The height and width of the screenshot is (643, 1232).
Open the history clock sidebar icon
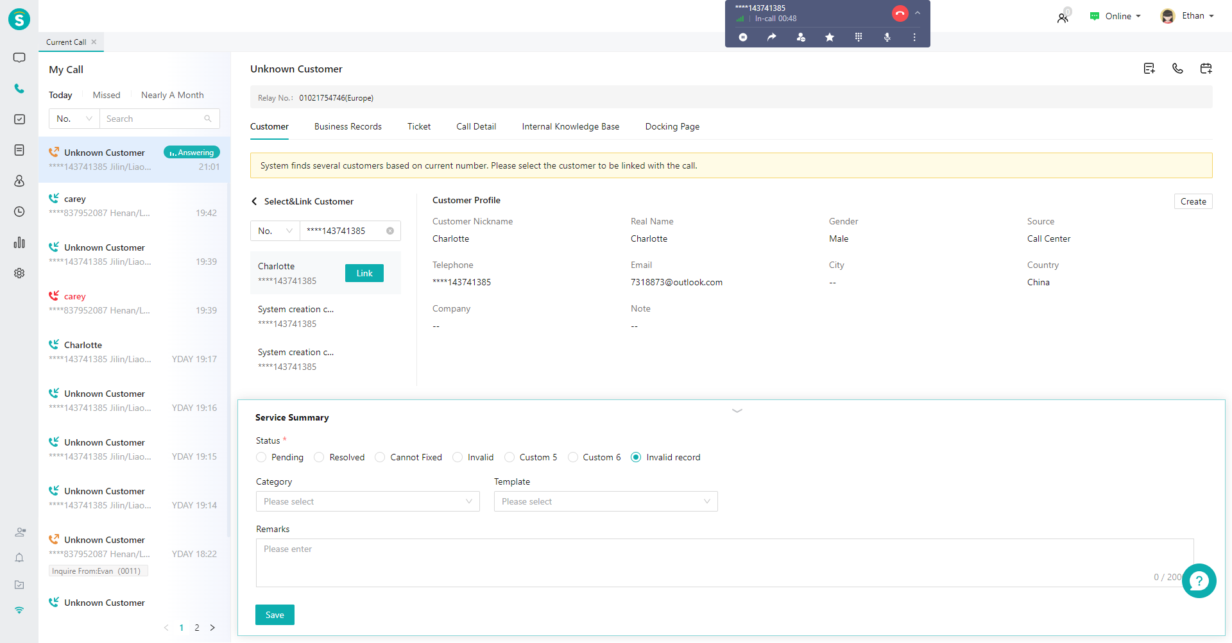click(x=19, y=212)
